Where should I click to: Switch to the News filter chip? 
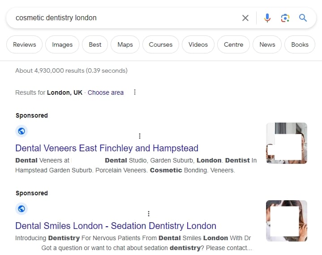267,44
